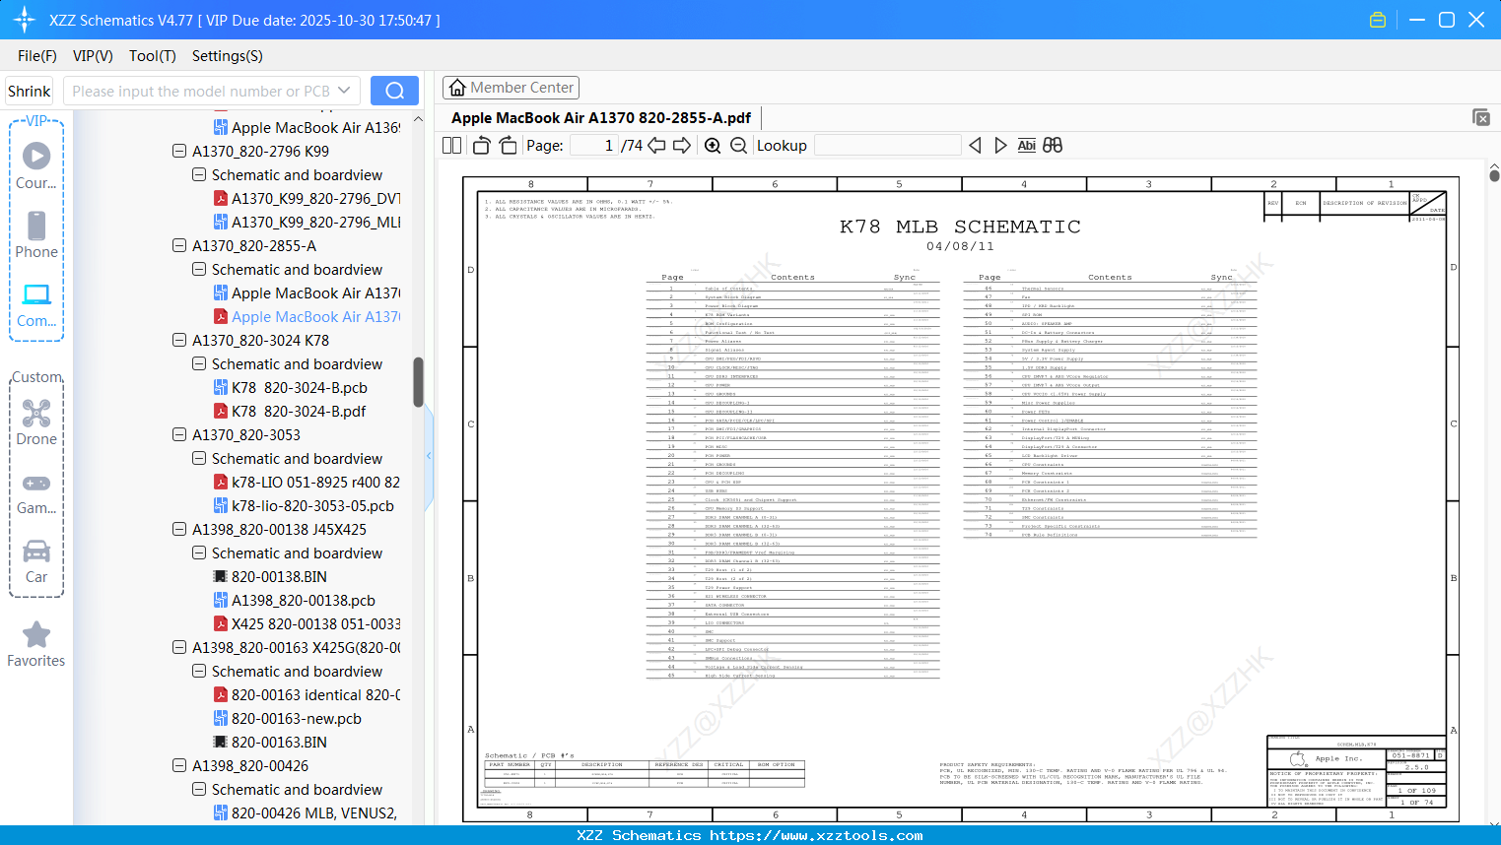
Task: Go to the next page with right arrow
Action: (x=682, y=146)
